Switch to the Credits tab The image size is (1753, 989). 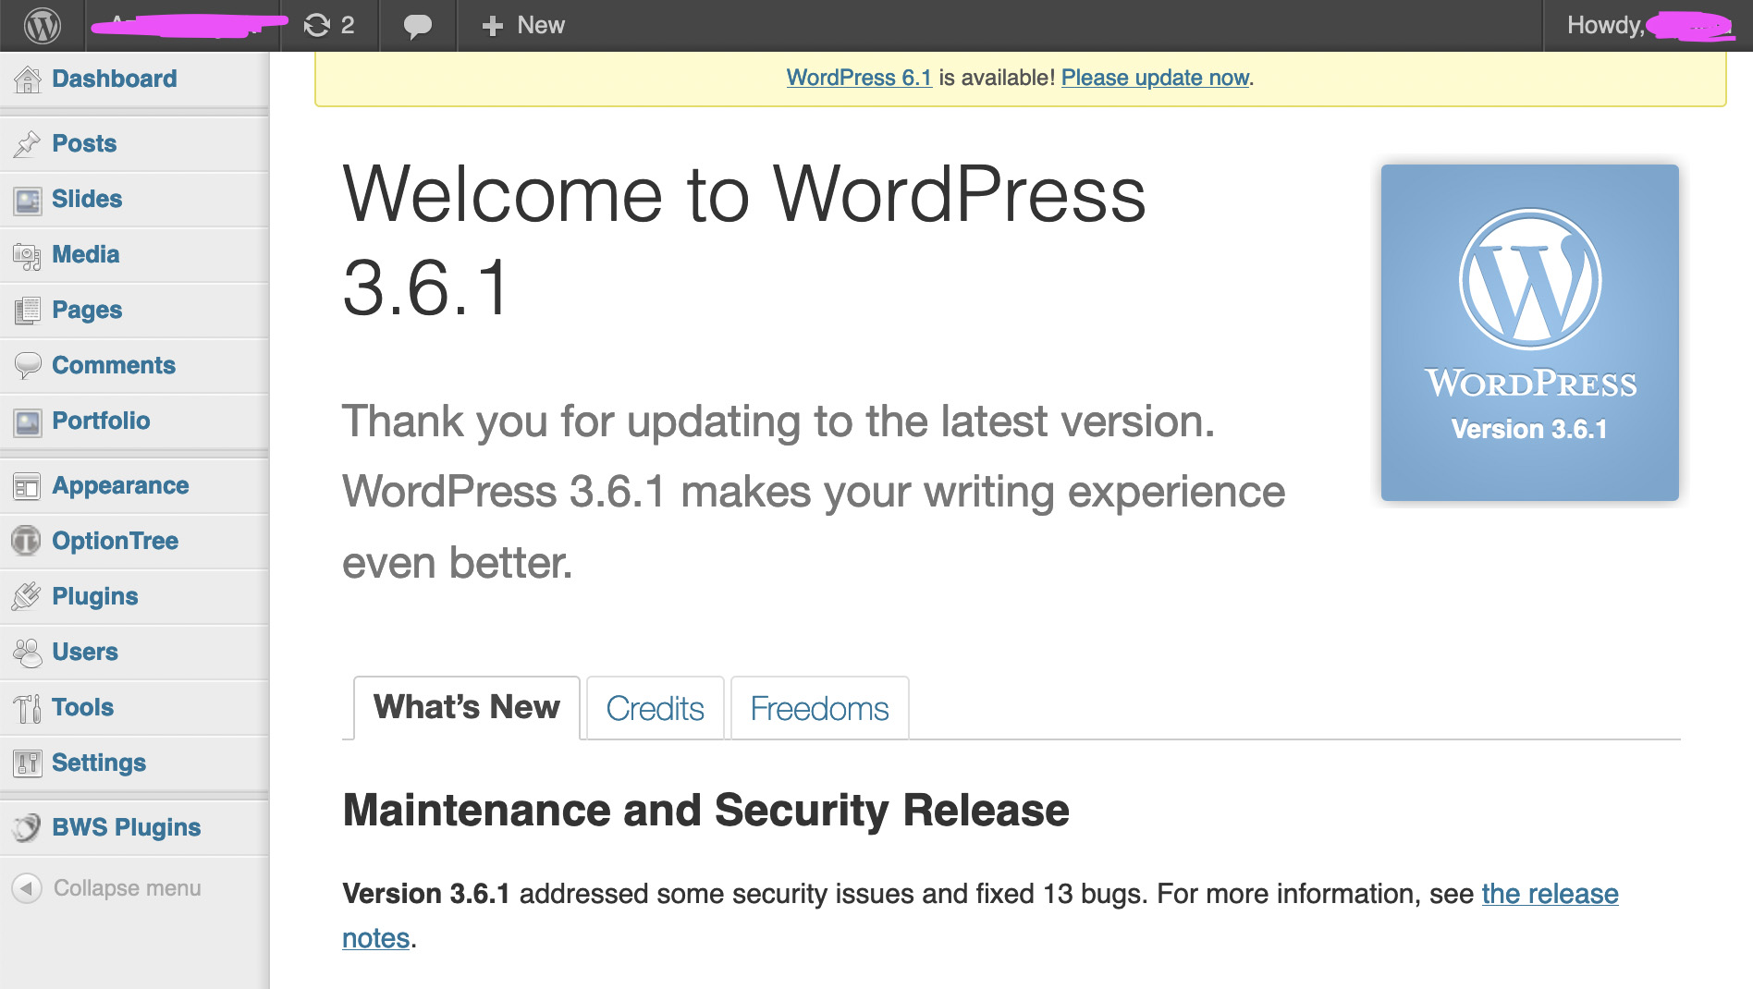[656, 708]
